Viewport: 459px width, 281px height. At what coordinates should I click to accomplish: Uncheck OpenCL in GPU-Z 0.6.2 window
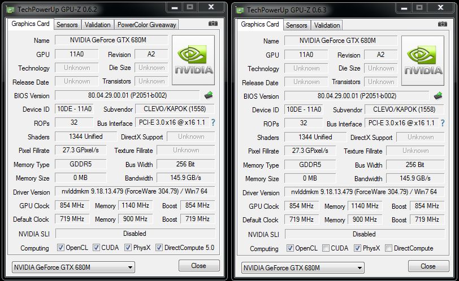(60, 247)
